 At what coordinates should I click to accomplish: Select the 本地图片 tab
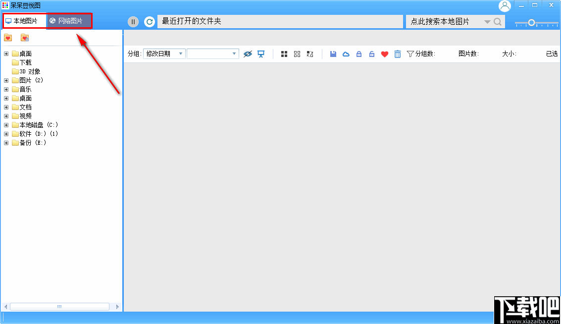[x=24, y=21]
